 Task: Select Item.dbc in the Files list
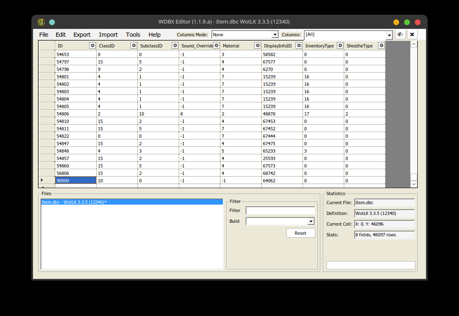click(x=74, y=202)
